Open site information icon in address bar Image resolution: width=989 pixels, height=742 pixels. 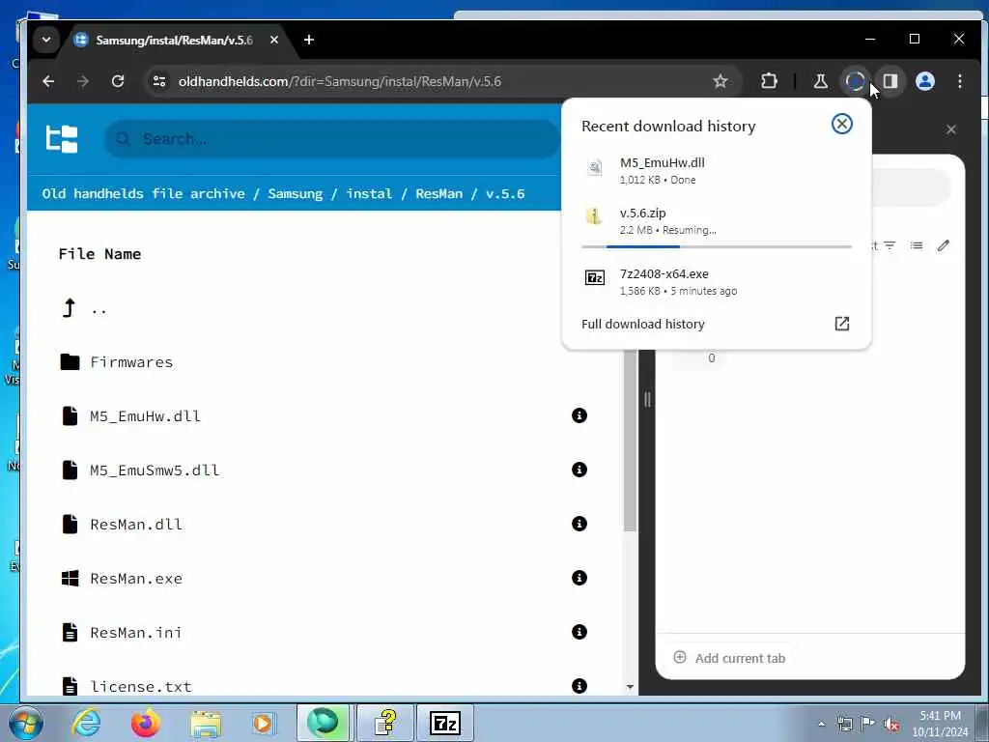pyautogui.click(x=159, y=81)
